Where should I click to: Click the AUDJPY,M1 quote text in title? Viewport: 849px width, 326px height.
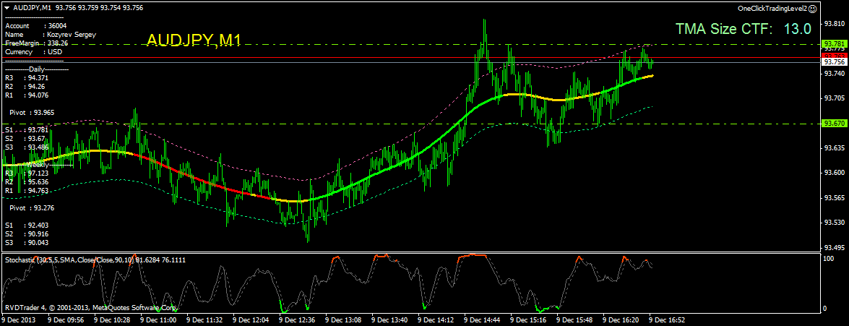[x=78, y=8]
